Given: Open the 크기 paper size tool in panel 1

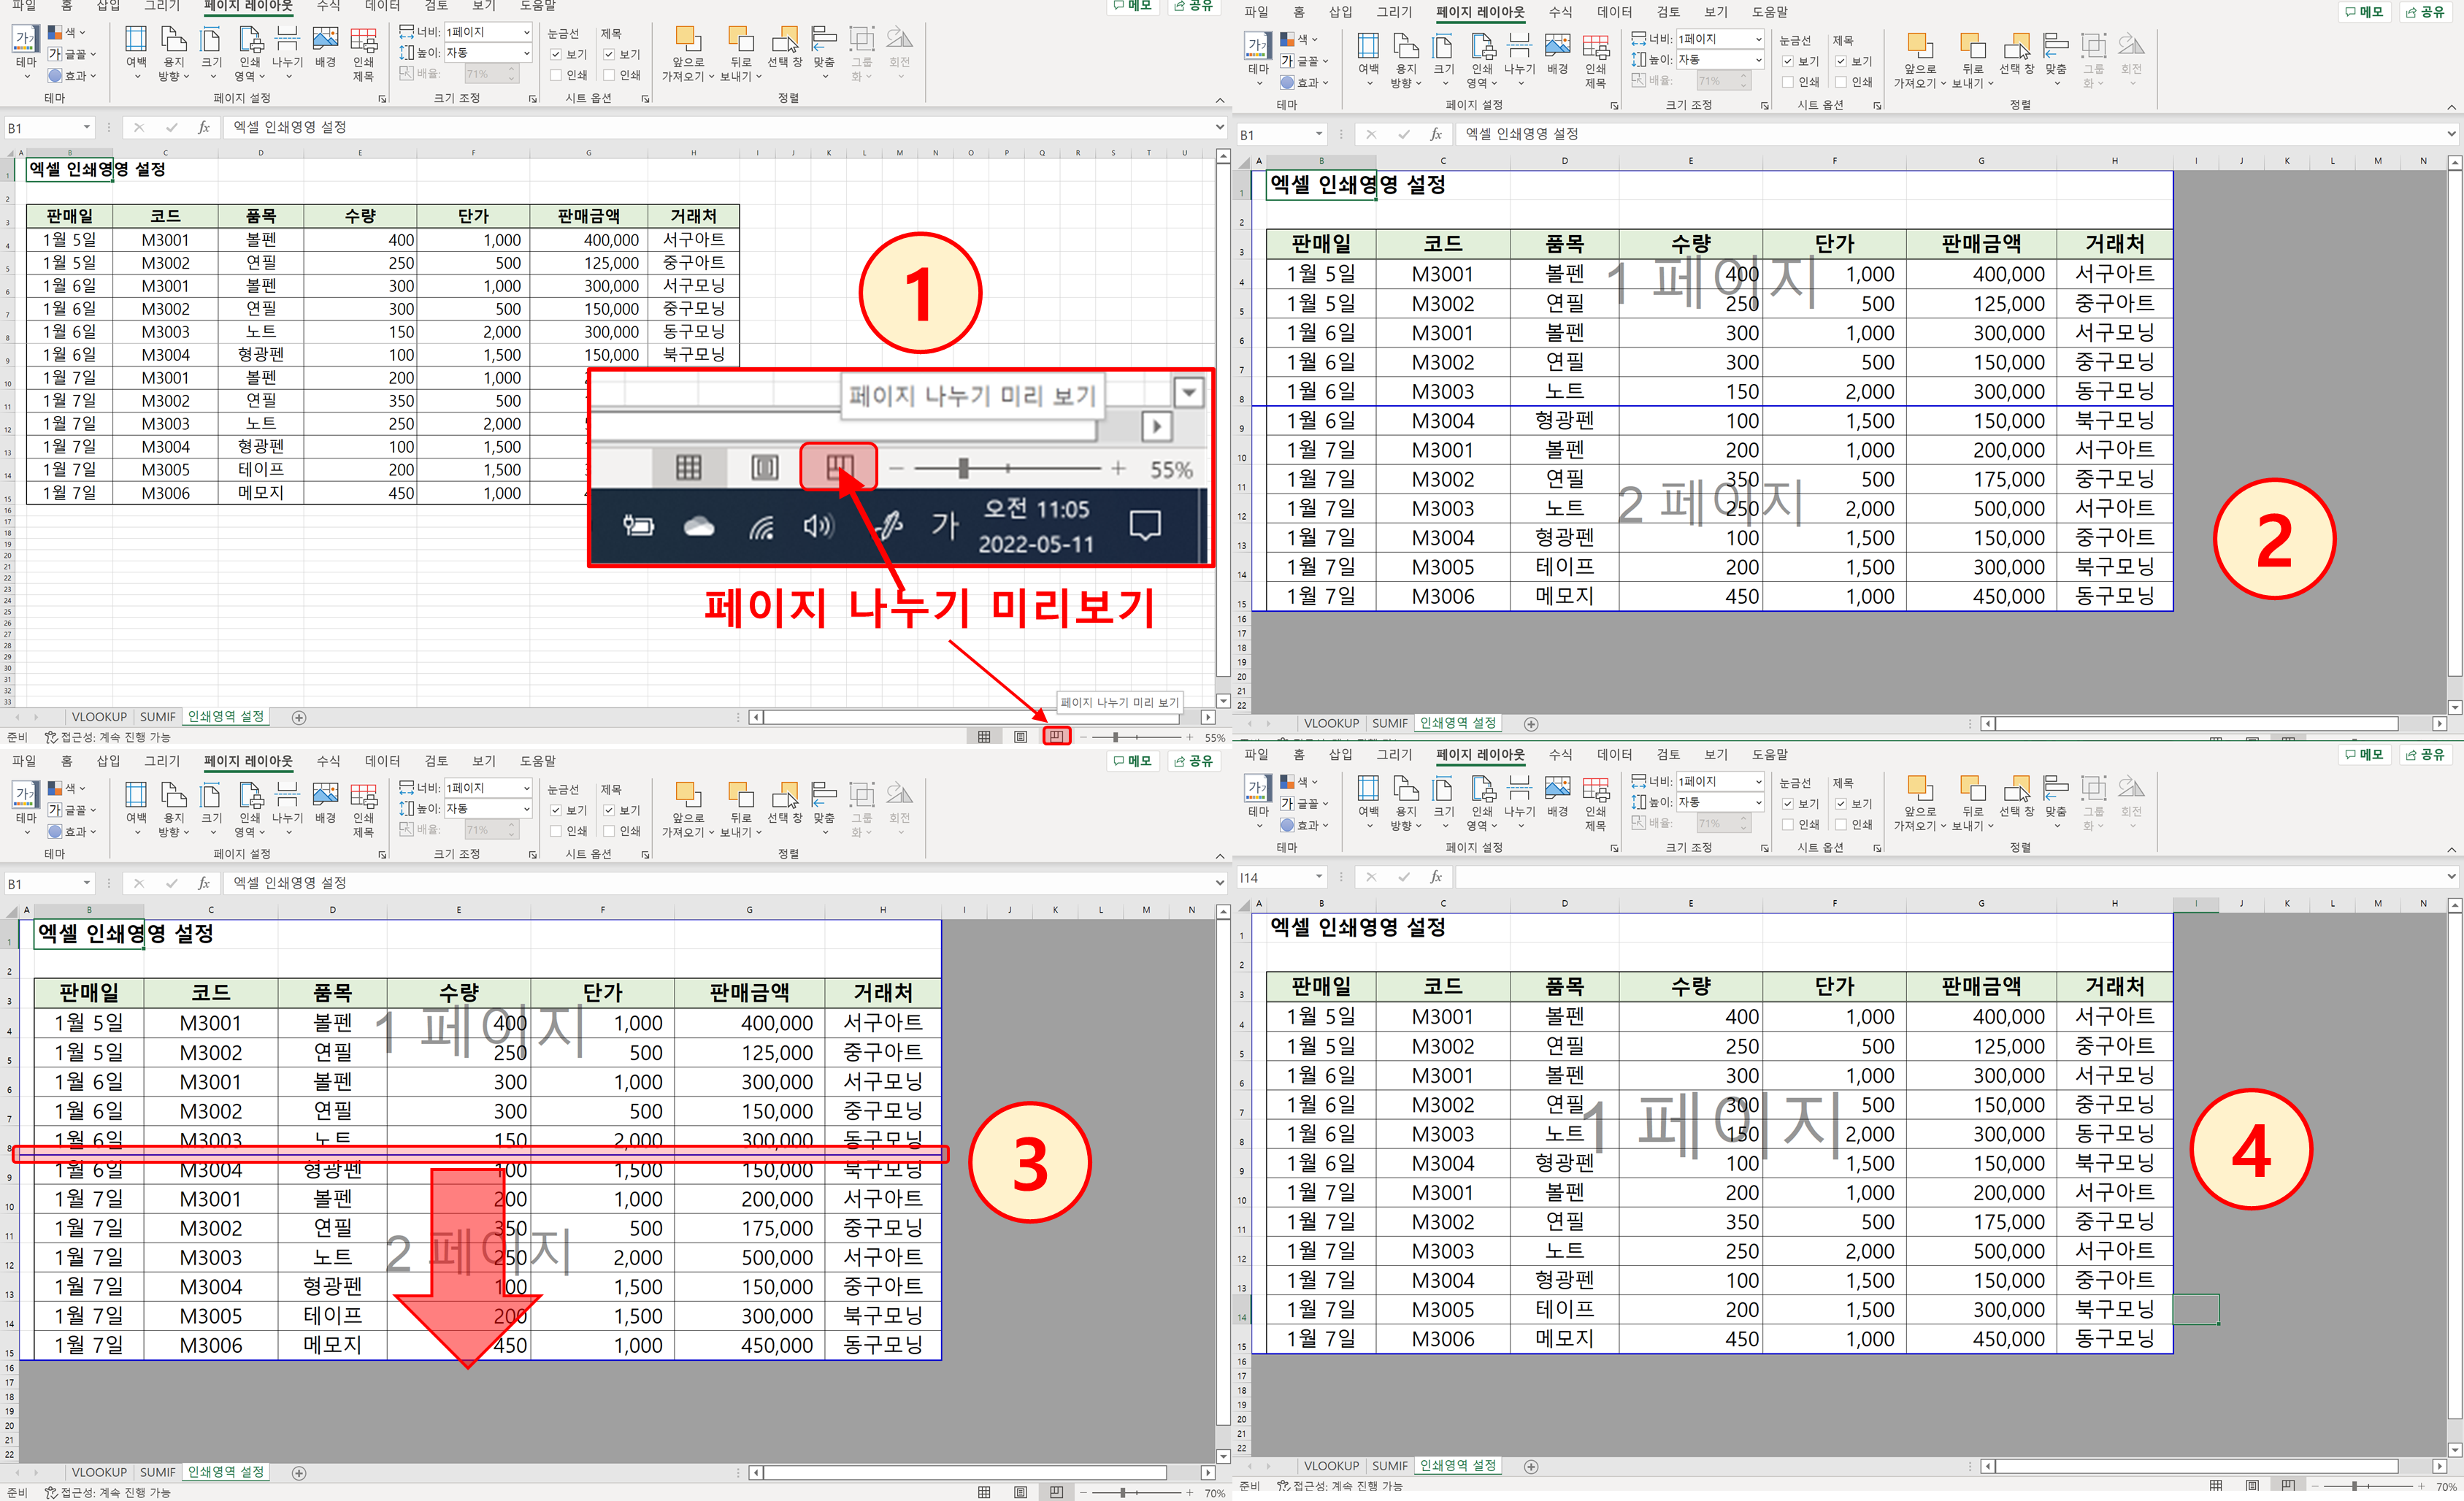Looking at the screenshot, I should click(212, 52).
